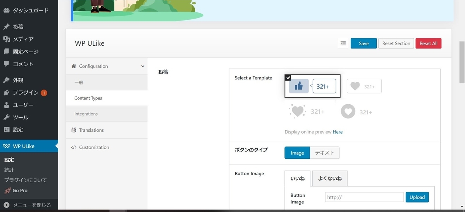Screen dimensions: 465x212
Task: Click the pin icon for 投稿 posts
Action: pos(6,27)
